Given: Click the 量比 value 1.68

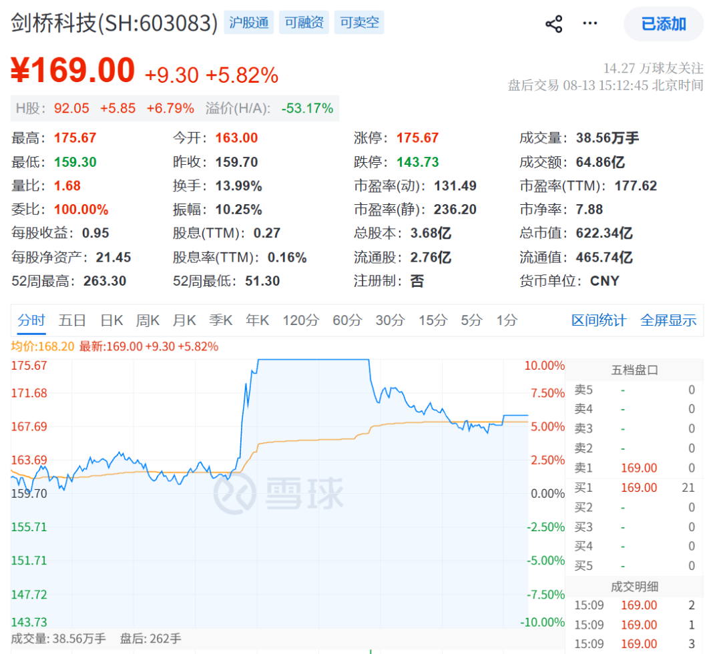Looking at the screenshot, I should (x=67, y=186).
